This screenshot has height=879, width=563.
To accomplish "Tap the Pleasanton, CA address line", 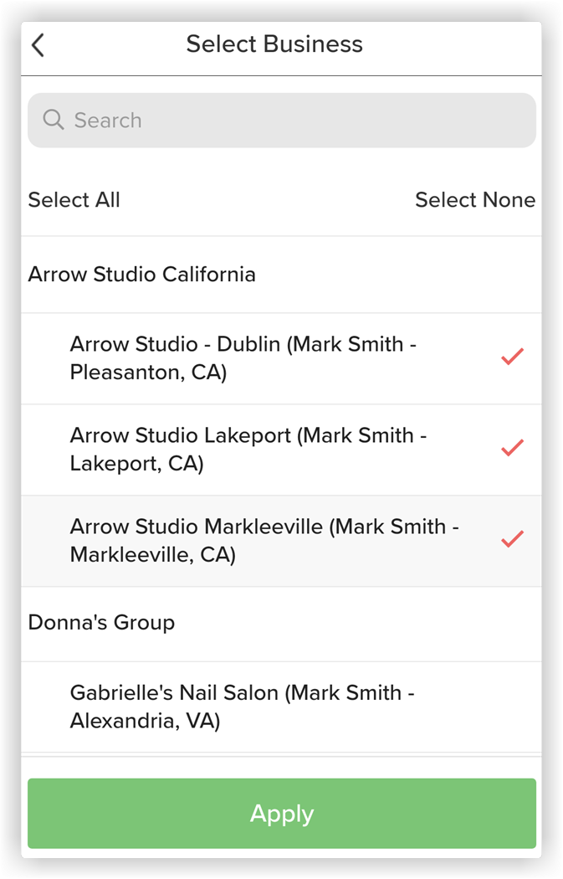I will [x=148, y=373].
